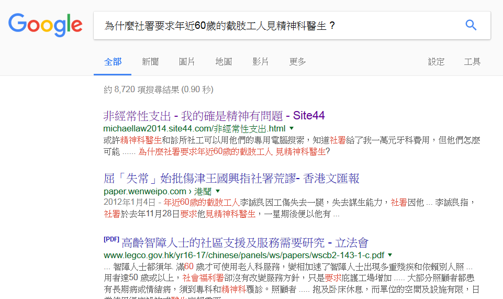The width and height of the screenshot is (503, 299).
Task: Open the 設定 settings menu
Action: 436,62
